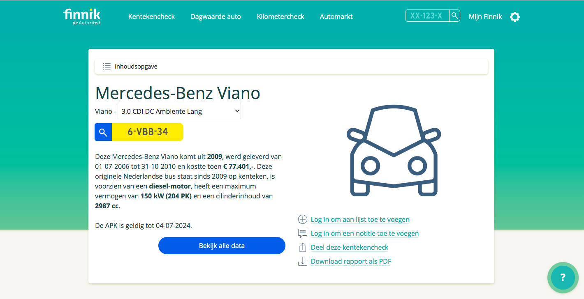The image size is (584, 299).
Task: Click the note speech bubble icon
Action: pos(303,233)
